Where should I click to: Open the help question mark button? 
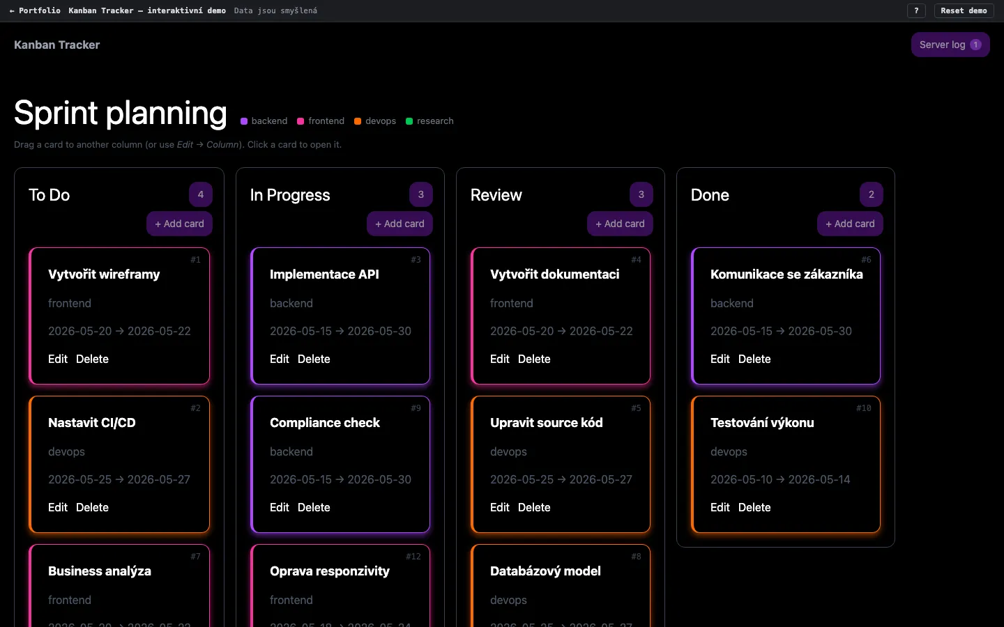tap(916, 10)
